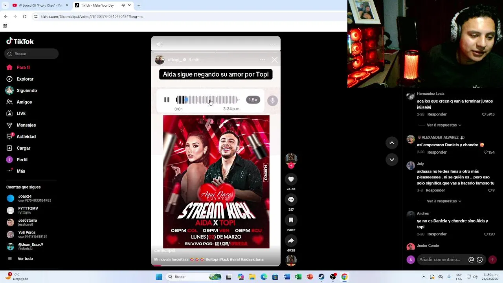Post comment with the arrow button
503x283 pixels.
[x=492, y=259]
